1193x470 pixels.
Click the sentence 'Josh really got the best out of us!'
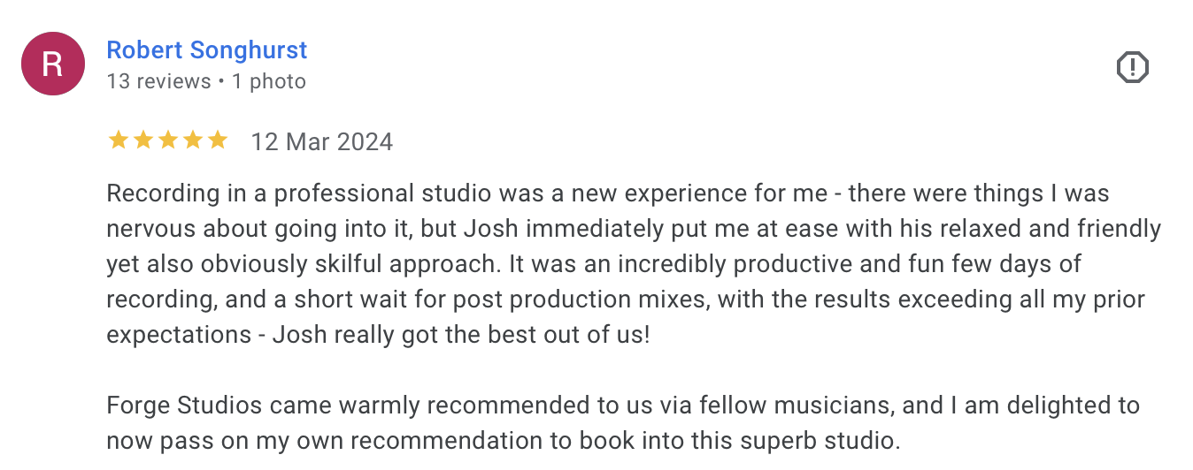point(461,335)
